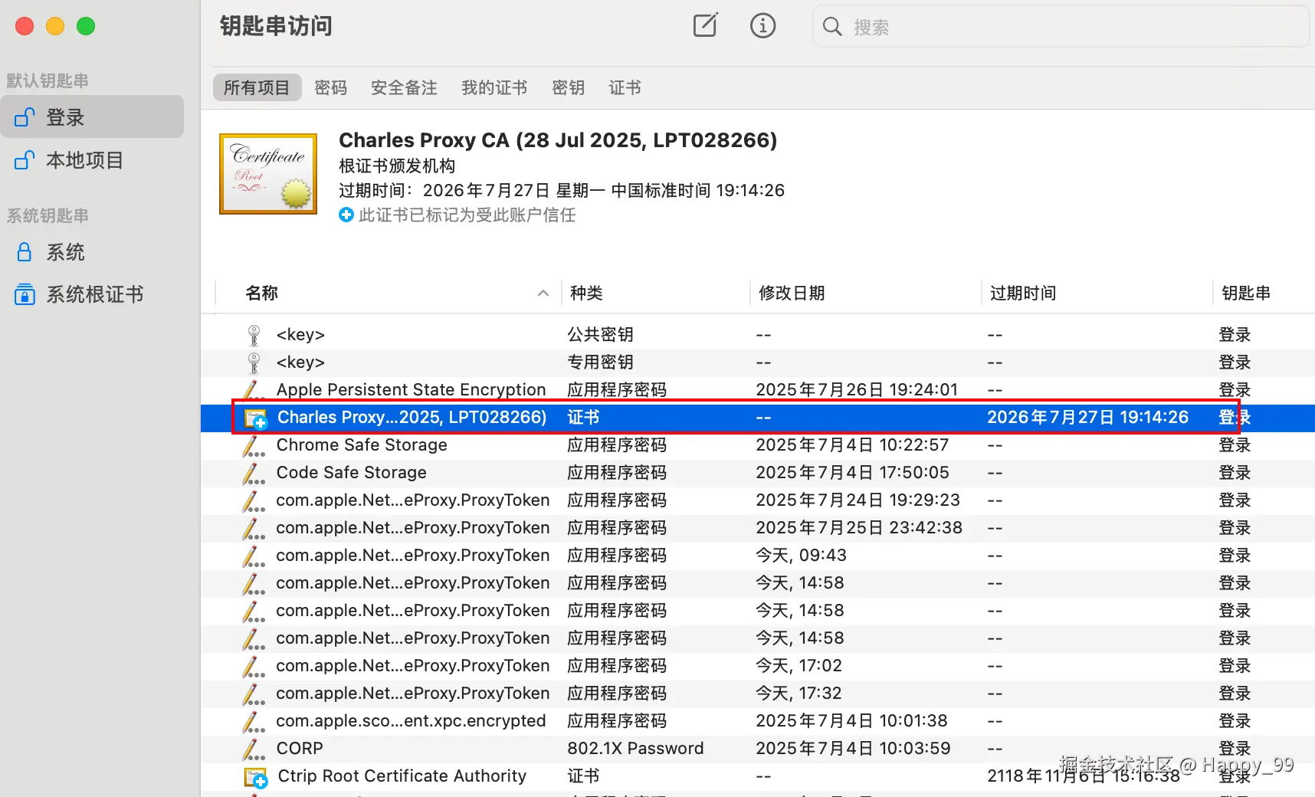Select the Chrome Safe Storage entry
Image resolution: width=1315 pixels, height=797 pixels.
click(362, 445)
